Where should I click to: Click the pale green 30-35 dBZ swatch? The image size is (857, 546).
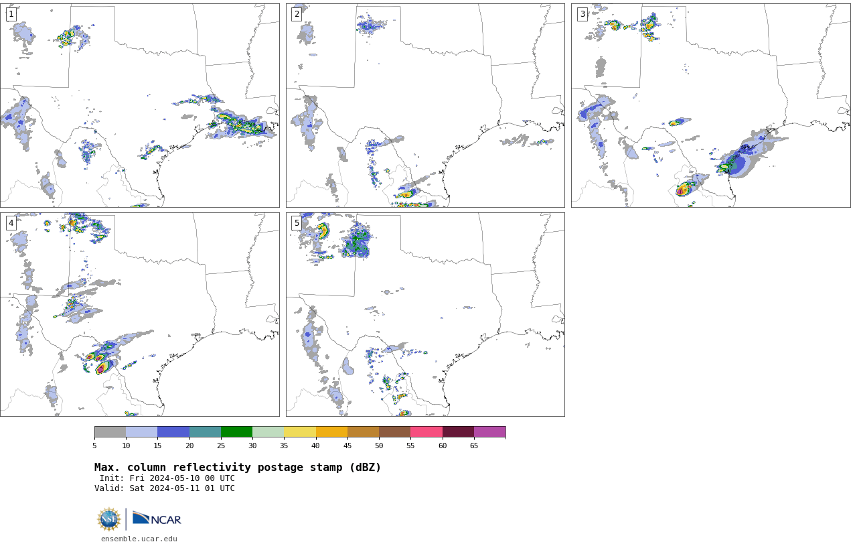click(x=268, y=431)
